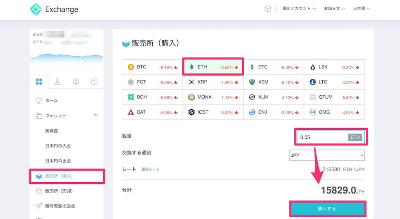The width and height of the screenshot is (400, 219).
Task: Select the XRP coin tile
Action: tap(213, 82)
